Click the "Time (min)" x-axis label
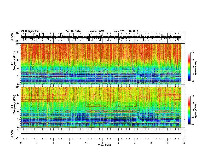The height and width of the screenshot is (160, 207). point(105,145)
